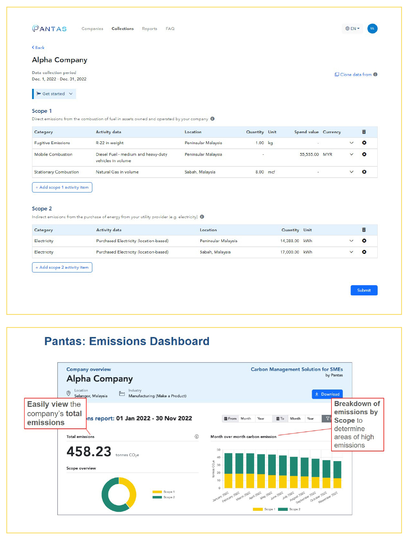This screenshot has height=539, width=409.
Task: Expand the Mobile Combustion row chevron
Action: [351, 154]
